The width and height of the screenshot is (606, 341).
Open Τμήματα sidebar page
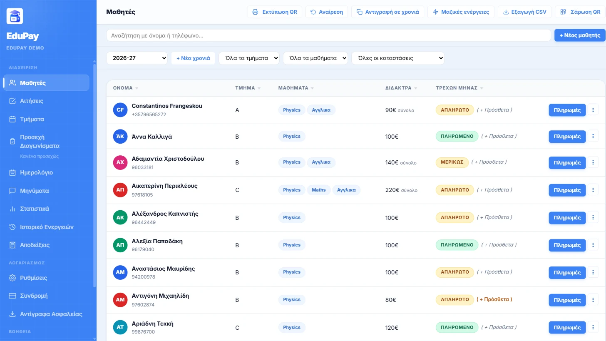point(46,119)
